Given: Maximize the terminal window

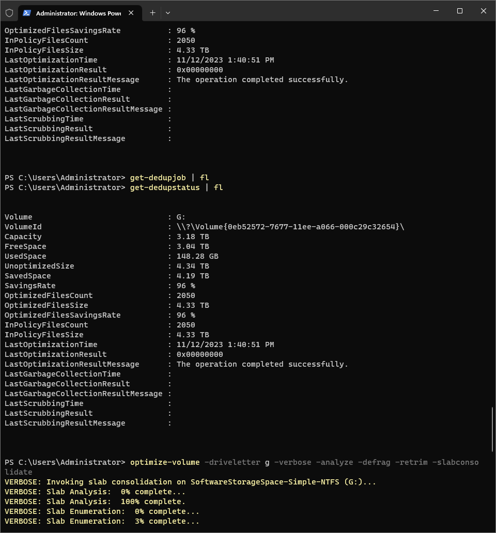Looking at the screenshot, I should [459, 11].
